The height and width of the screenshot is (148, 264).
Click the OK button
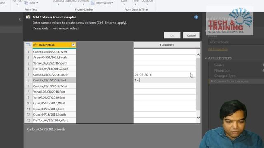click(x=172, y=35)
